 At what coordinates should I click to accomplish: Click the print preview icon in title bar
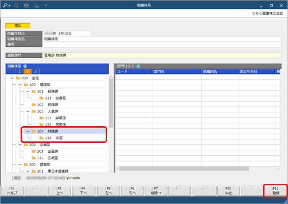[x=16, y=5]
